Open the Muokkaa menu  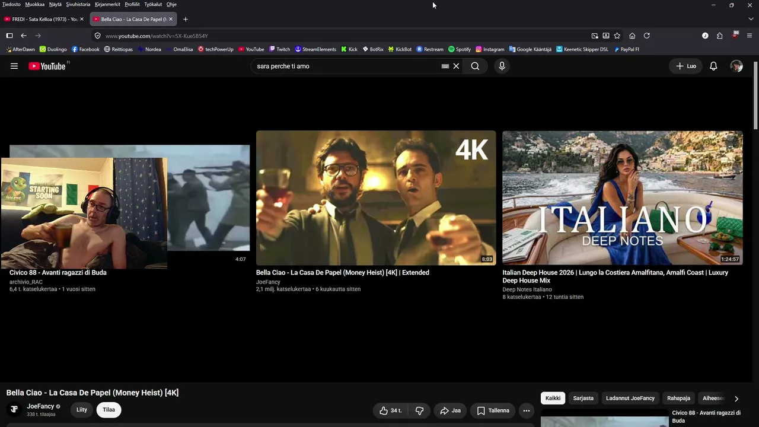click(35, 4)
